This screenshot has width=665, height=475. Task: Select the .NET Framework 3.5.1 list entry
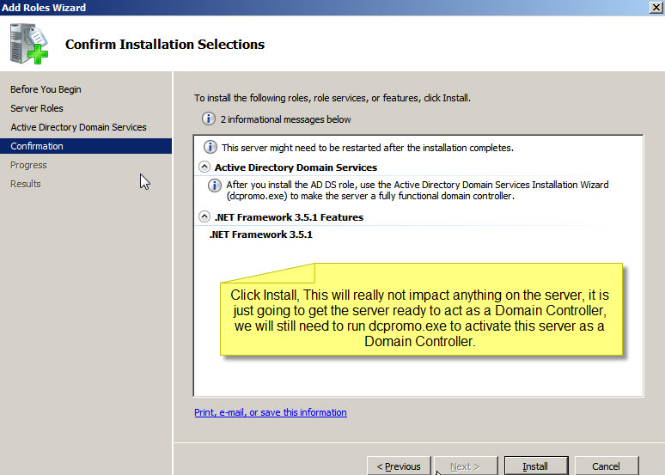click(261, 234)
